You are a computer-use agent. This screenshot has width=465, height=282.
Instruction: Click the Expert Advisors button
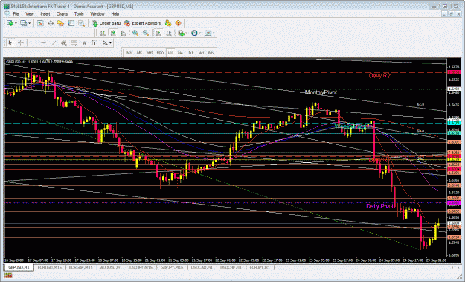tap(142, 23)
